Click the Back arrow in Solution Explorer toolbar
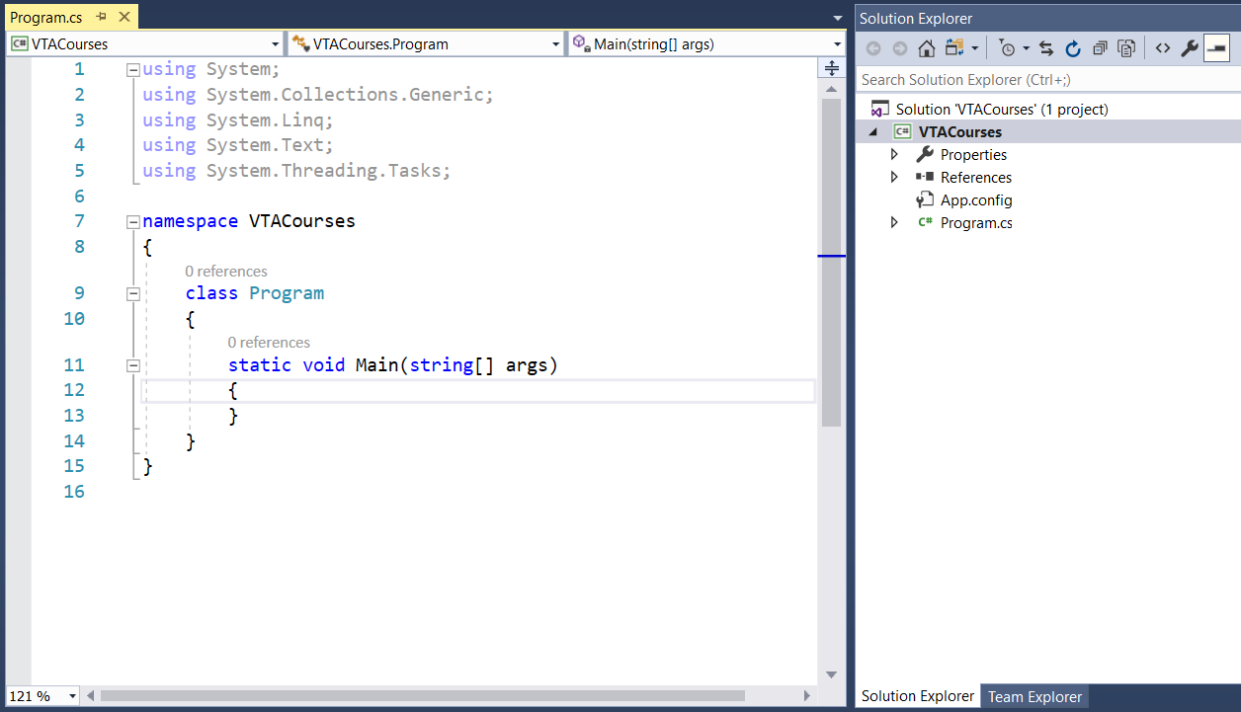 tap(873, 48)
